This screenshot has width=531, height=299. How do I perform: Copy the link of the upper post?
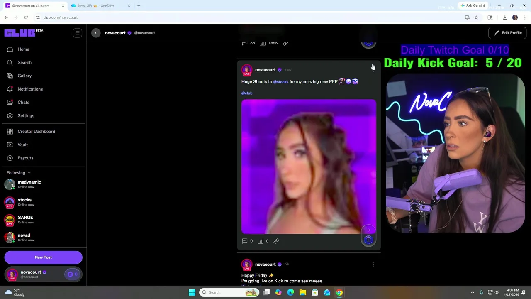(x=285, y=43)
